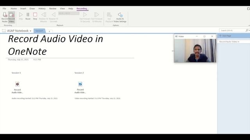Start Record Audio in the ribbon
Screen dimensions: 250x140
point(5,17)
